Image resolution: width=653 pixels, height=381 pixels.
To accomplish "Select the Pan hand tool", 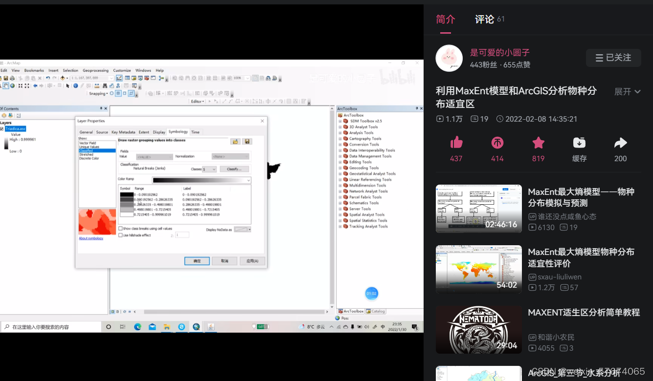I will (6, 85).
